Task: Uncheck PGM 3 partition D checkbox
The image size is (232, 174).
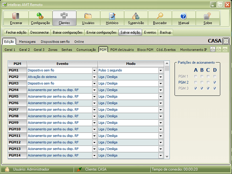Action: point(215,88)
